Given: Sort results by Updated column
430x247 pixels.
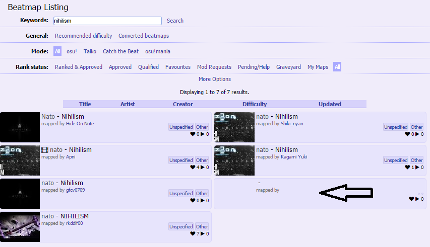Looking at the screenshot, I should pos(330,104).
